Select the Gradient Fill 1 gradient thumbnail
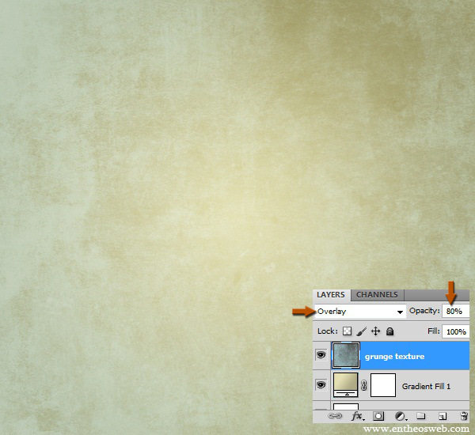This screenshot has width=475, height=435. coord(346,384)
